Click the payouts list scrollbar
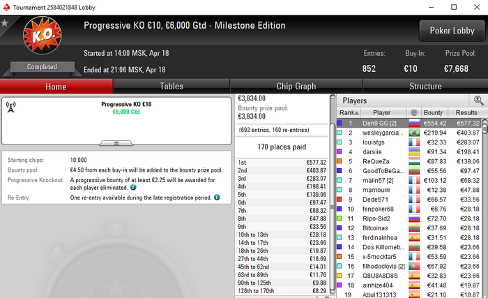 coord(333,195)
